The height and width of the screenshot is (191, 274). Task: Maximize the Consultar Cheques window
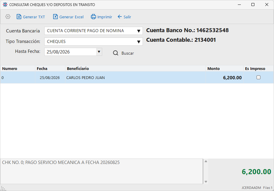click(x=253, y=5)
